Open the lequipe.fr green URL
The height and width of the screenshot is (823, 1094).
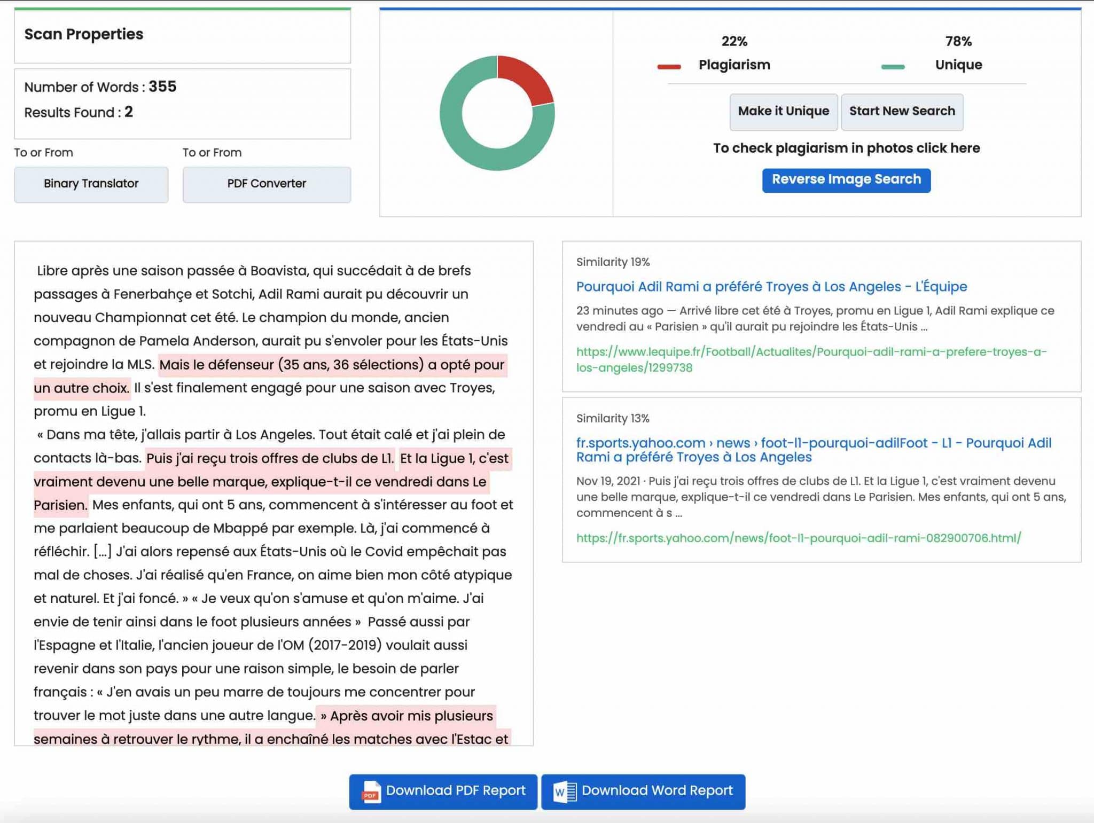click(x=811, y=359)
